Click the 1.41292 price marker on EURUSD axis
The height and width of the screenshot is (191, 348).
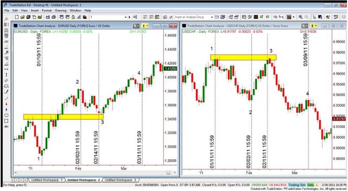171,69
